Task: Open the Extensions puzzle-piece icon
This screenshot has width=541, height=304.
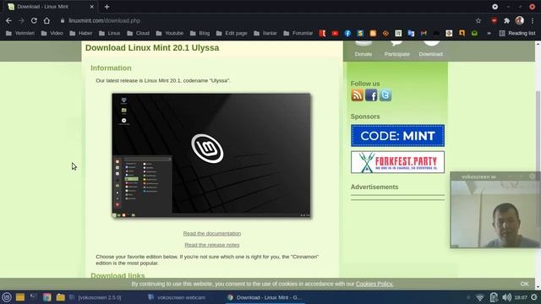Action: (507, 20)
